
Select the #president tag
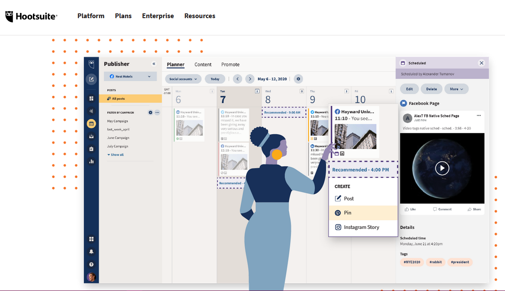pyautogui.click(x=460, y=262)
